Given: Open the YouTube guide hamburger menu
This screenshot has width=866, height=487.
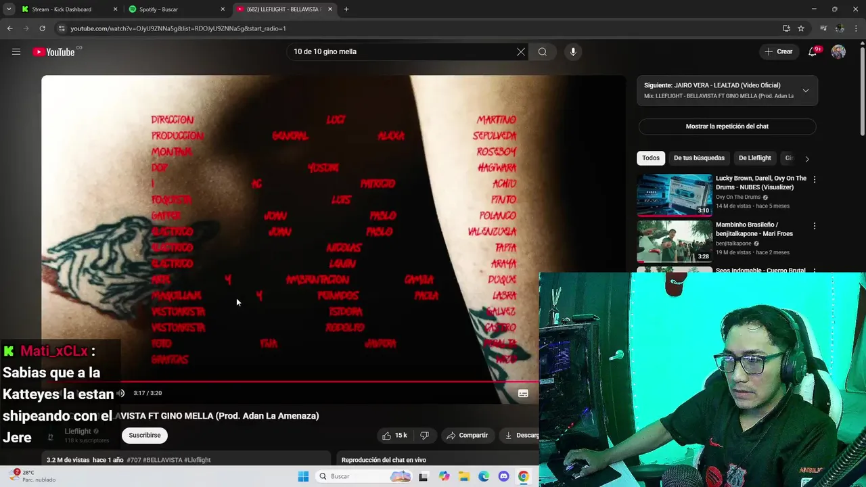Looking at the screenshot, I should (16, 51).
